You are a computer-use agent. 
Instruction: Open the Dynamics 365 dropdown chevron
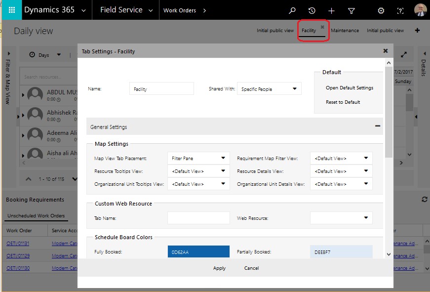[83, 11]
